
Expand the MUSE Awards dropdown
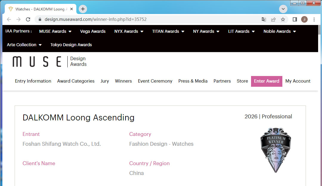click(55, 31)
